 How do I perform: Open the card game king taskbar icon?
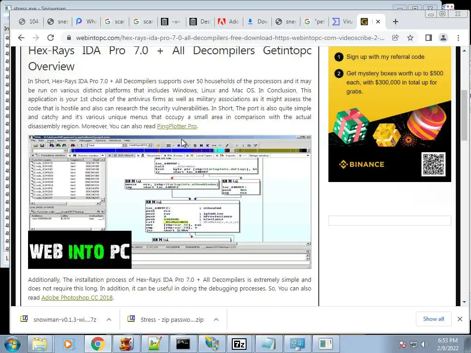pos(126,344)
